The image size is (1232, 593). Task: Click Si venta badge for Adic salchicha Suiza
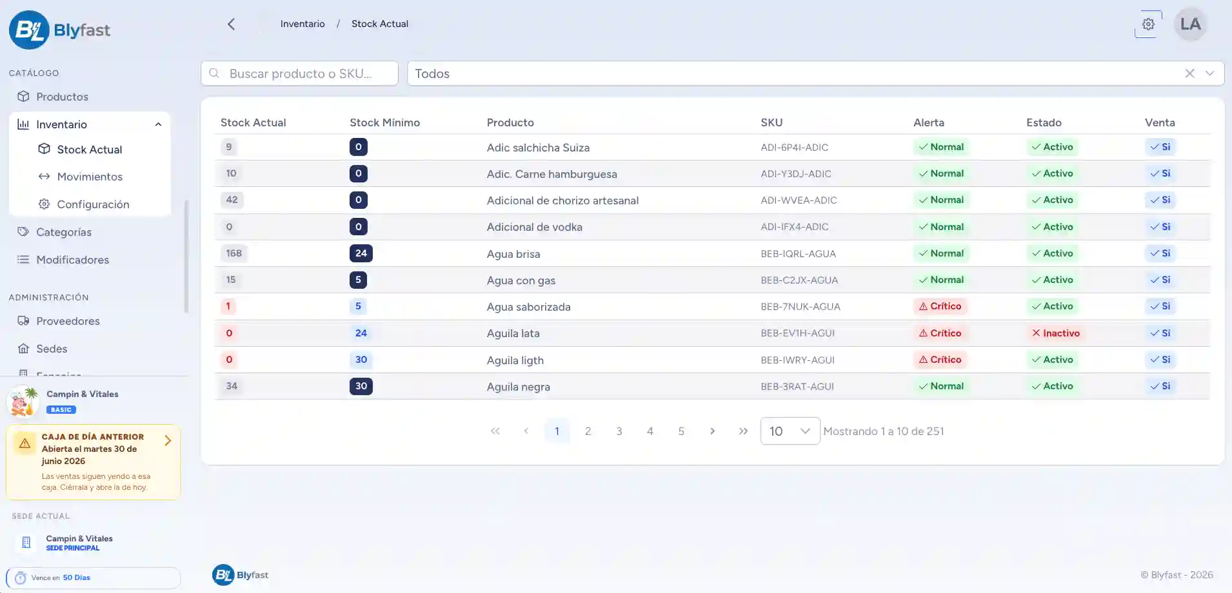(x=1160, y=147)
